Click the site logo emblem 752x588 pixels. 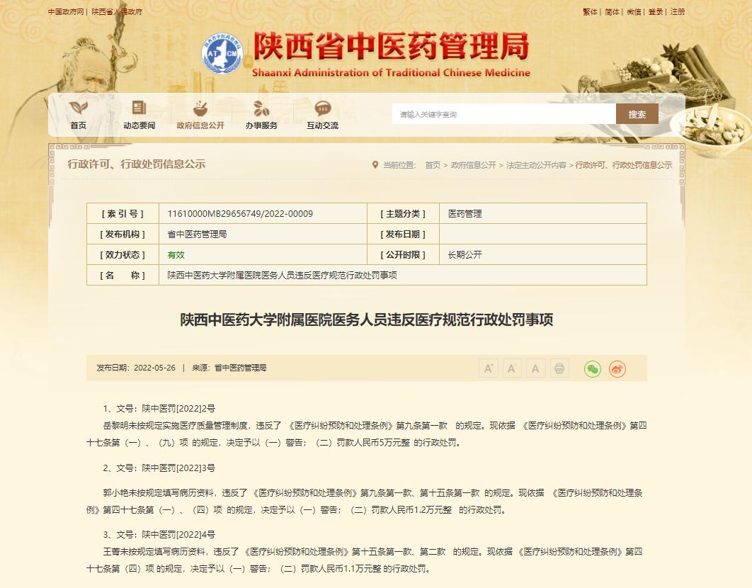point(222,53)
